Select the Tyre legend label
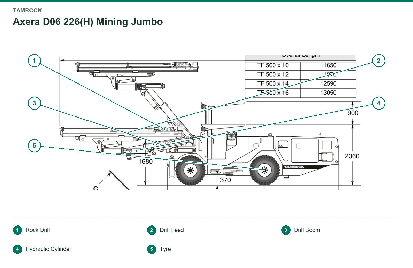 click(165, 249)
